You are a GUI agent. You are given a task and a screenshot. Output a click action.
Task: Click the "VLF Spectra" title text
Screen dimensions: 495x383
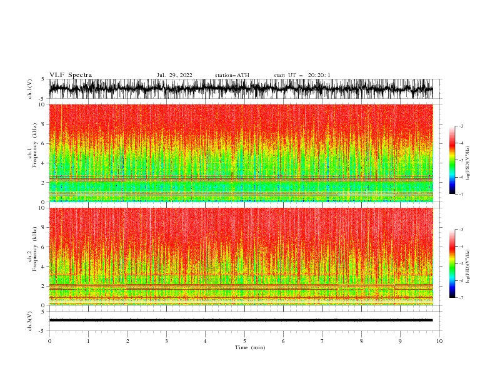pos(71,75)
